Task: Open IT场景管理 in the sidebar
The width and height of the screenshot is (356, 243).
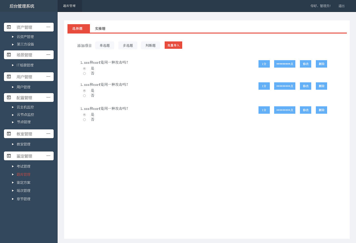Action: click(x=25, y=65)
